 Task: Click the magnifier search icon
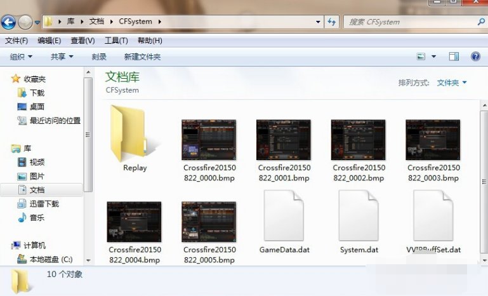click(x=481, y=22)
